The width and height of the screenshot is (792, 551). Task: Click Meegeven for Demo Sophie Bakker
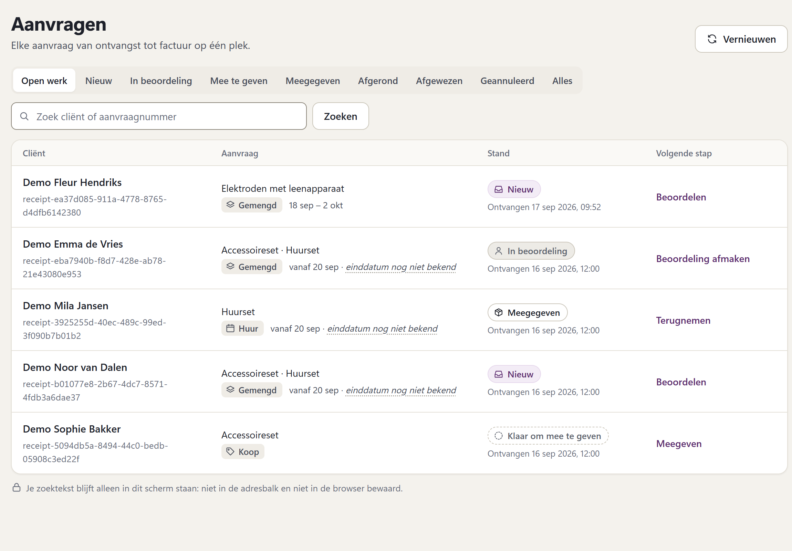click(x=678, y=444)
